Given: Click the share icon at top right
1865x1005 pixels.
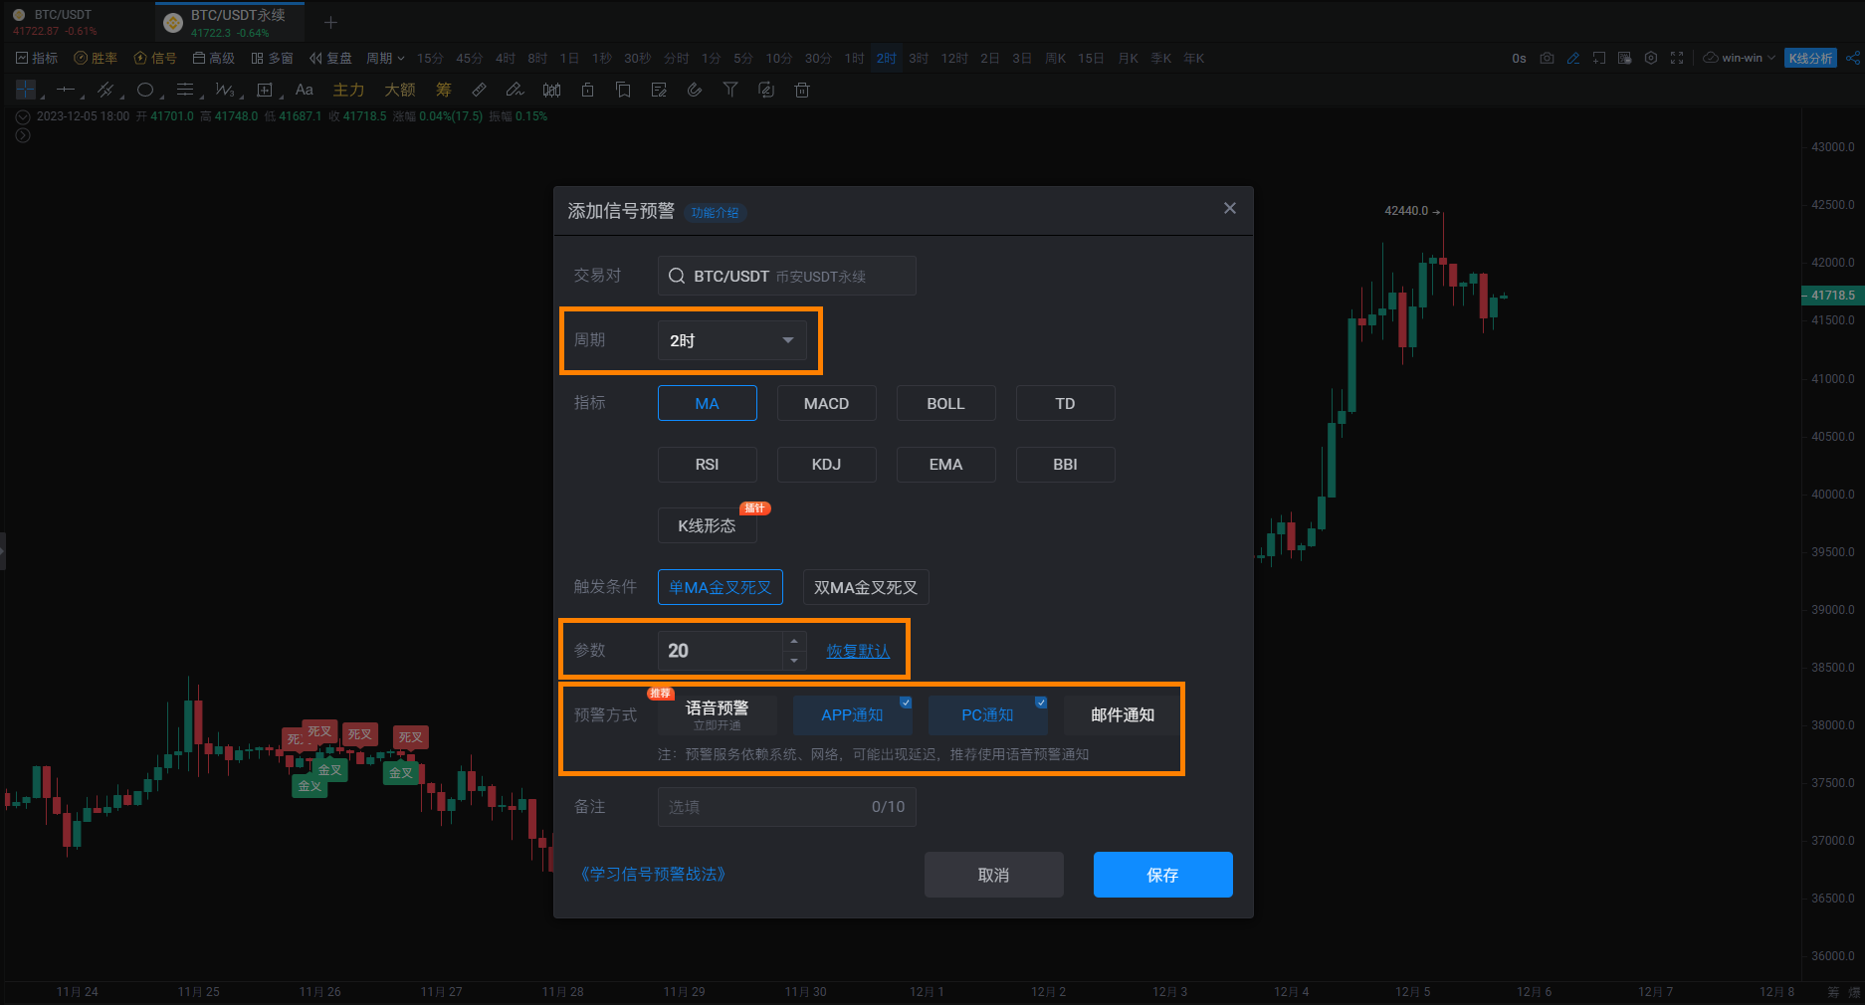Looking at the screenshot, I should point(1852,58).
